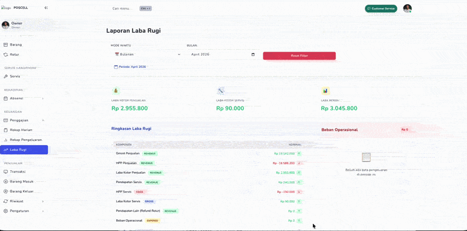Select the Omzet Penjualan row label

coord(128,153)
